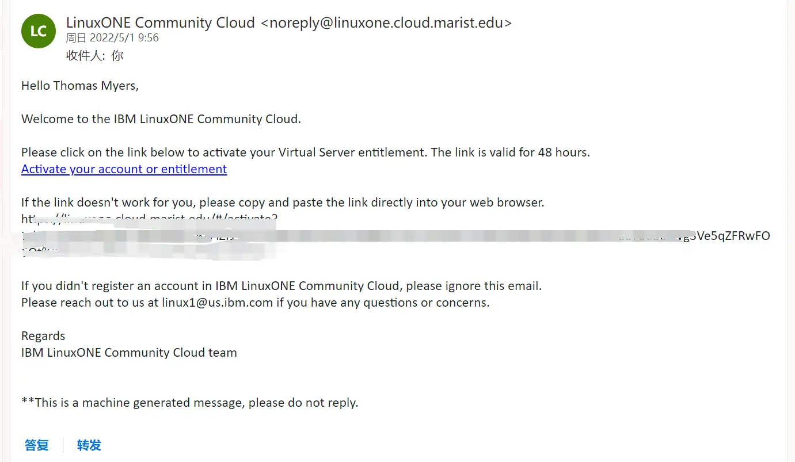Image resolution: width=795 pixels, height=462 pixels.
Task: Click the 转发 forward button
Action: [89, 445]
